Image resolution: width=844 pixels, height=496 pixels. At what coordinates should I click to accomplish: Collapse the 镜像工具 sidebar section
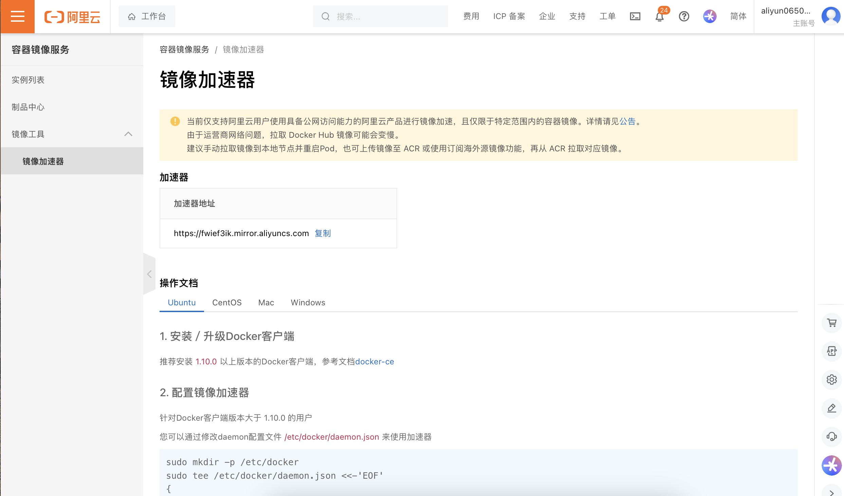[128, 134]
